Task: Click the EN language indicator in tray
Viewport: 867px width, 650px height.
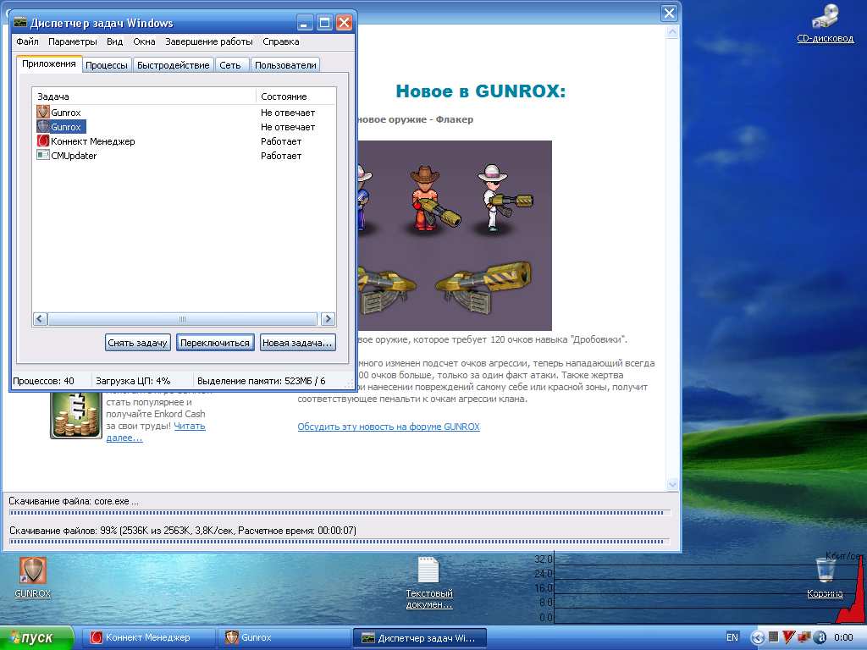Action: 732,637
